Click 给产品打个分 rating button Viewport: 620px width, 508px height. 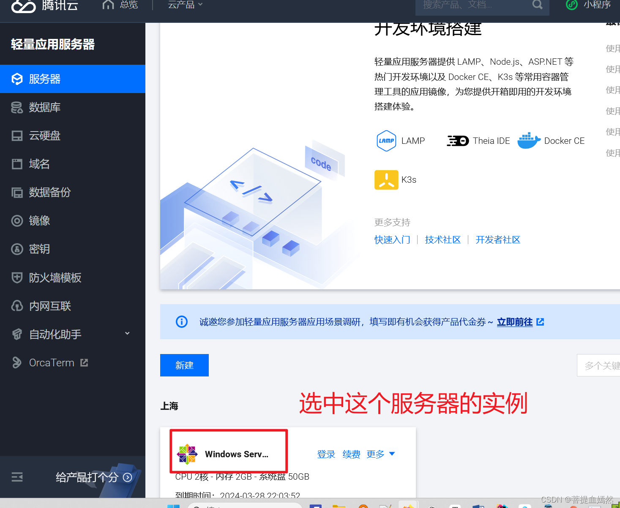pyautogui.click(x=94, y=477)
